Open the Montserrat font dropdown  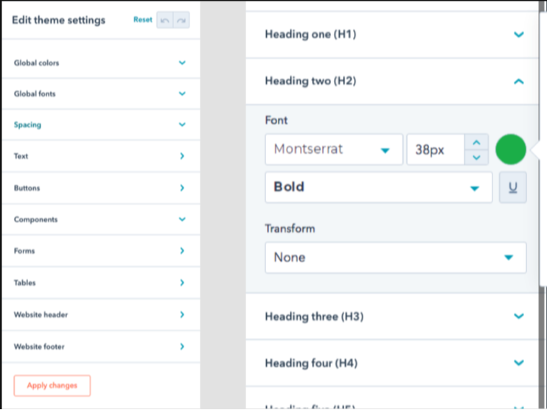[334, 149]
